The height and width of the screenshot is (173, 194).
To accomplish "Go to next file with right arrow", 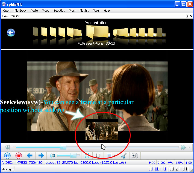I will pyautogui.click(x=41, y=156).
